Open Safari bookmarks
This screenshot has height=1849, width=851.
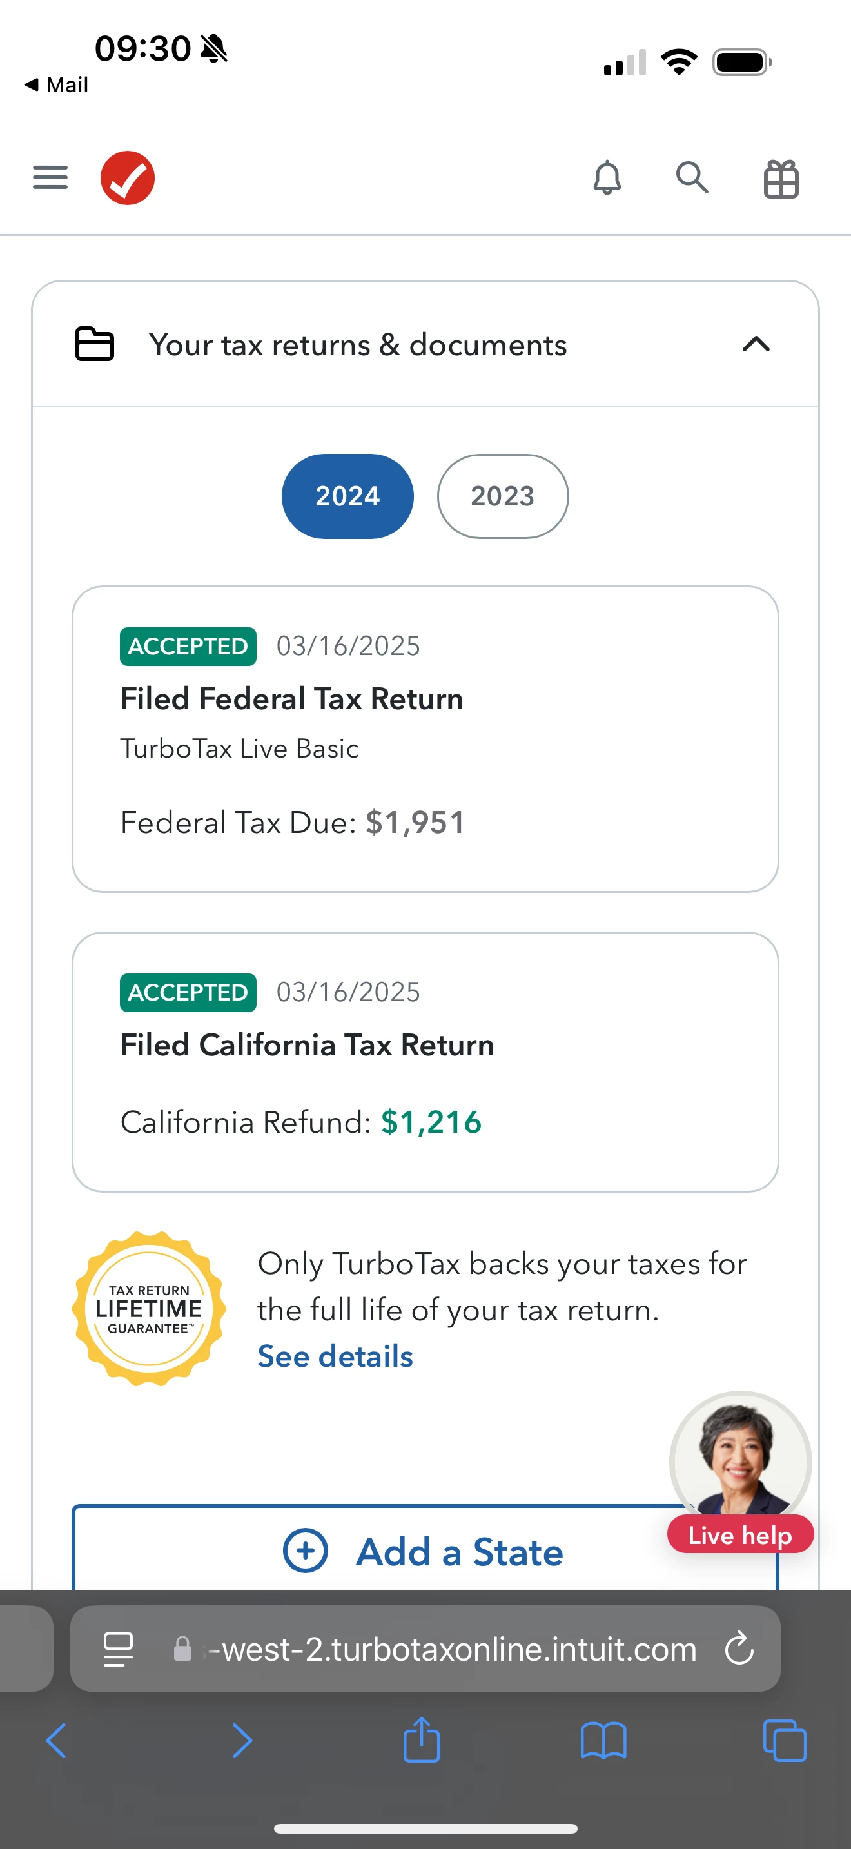click(x=603, y=1741)
